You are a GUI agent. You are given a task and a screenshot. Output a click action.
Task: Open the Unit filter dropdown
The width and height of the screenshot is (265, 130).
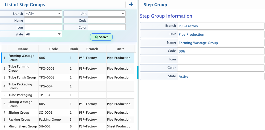tap(107, 14)
